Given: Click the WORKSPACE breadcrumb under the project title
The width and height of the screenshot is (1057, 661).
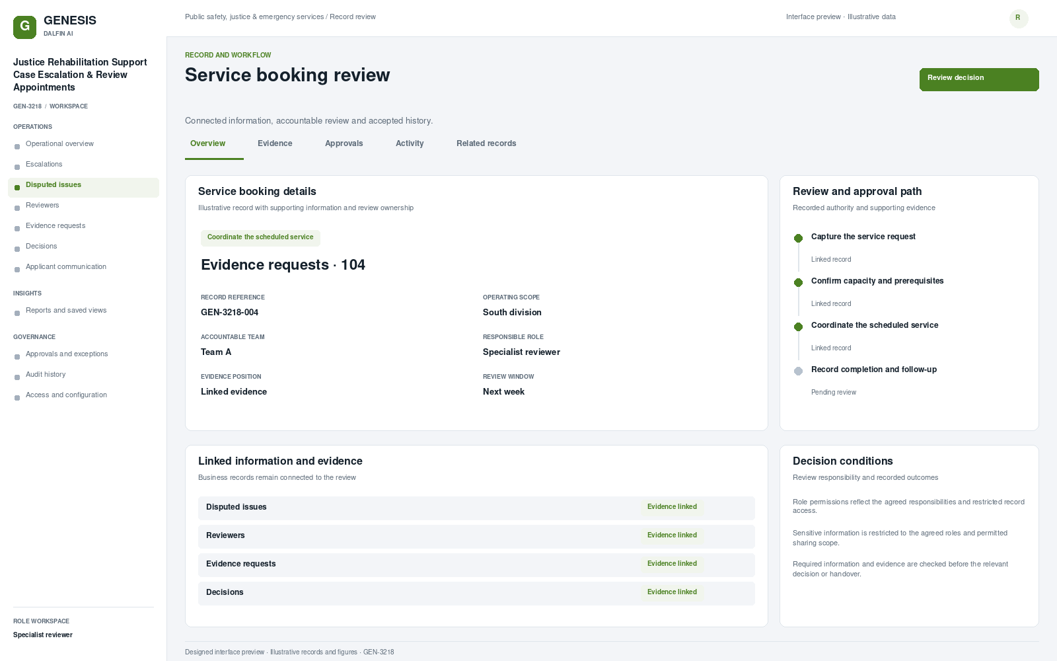Looking at the screenshot, I should (69, 106).
